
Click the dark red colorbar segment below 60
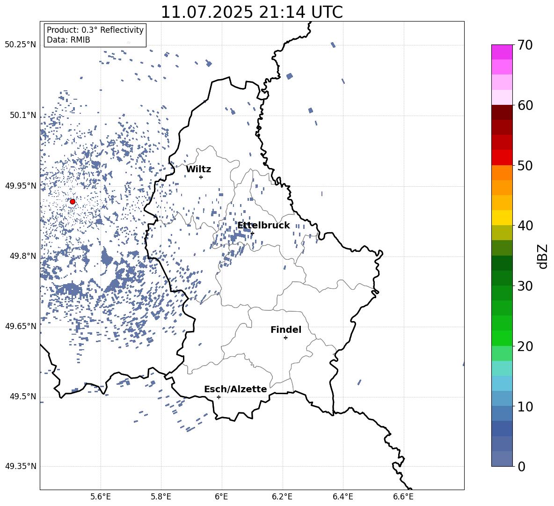tap(502, 112)
